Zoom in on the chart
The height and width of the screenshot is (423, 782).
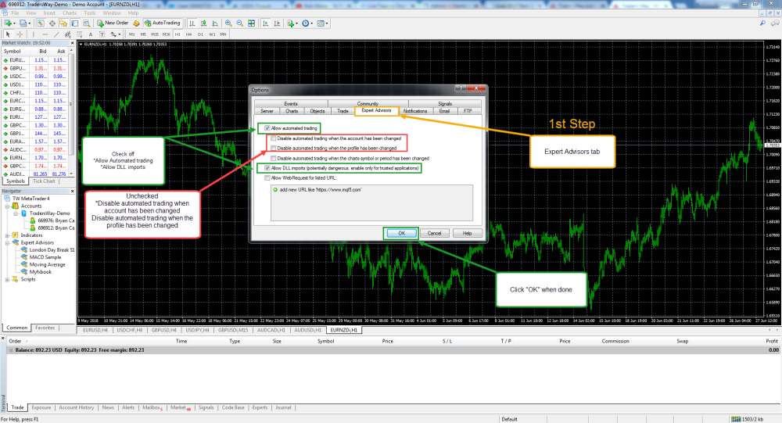click(x=228, y=23)
